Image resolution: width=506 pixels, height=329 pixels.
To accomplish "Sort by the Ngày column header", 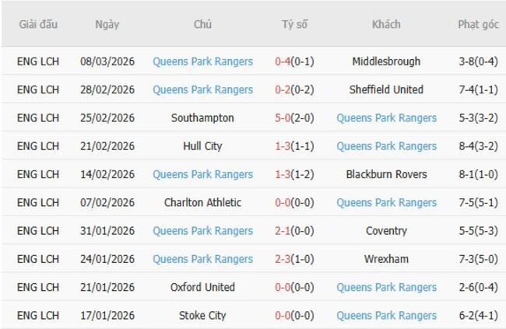I will click(107, 24).
